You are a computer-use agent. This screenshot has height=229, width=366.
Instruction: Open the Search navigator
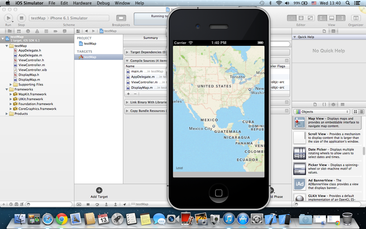[28, 31]
